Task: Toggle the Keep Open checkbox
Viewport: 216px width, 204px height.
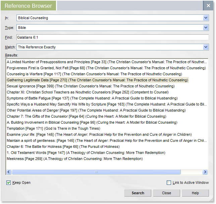Action: click(x=9, y=182)
